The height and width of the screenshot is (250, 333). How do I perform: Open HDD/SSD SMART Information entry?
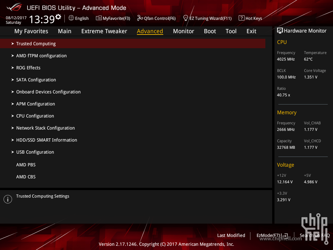pyautogui.click(x=47, y=140)
